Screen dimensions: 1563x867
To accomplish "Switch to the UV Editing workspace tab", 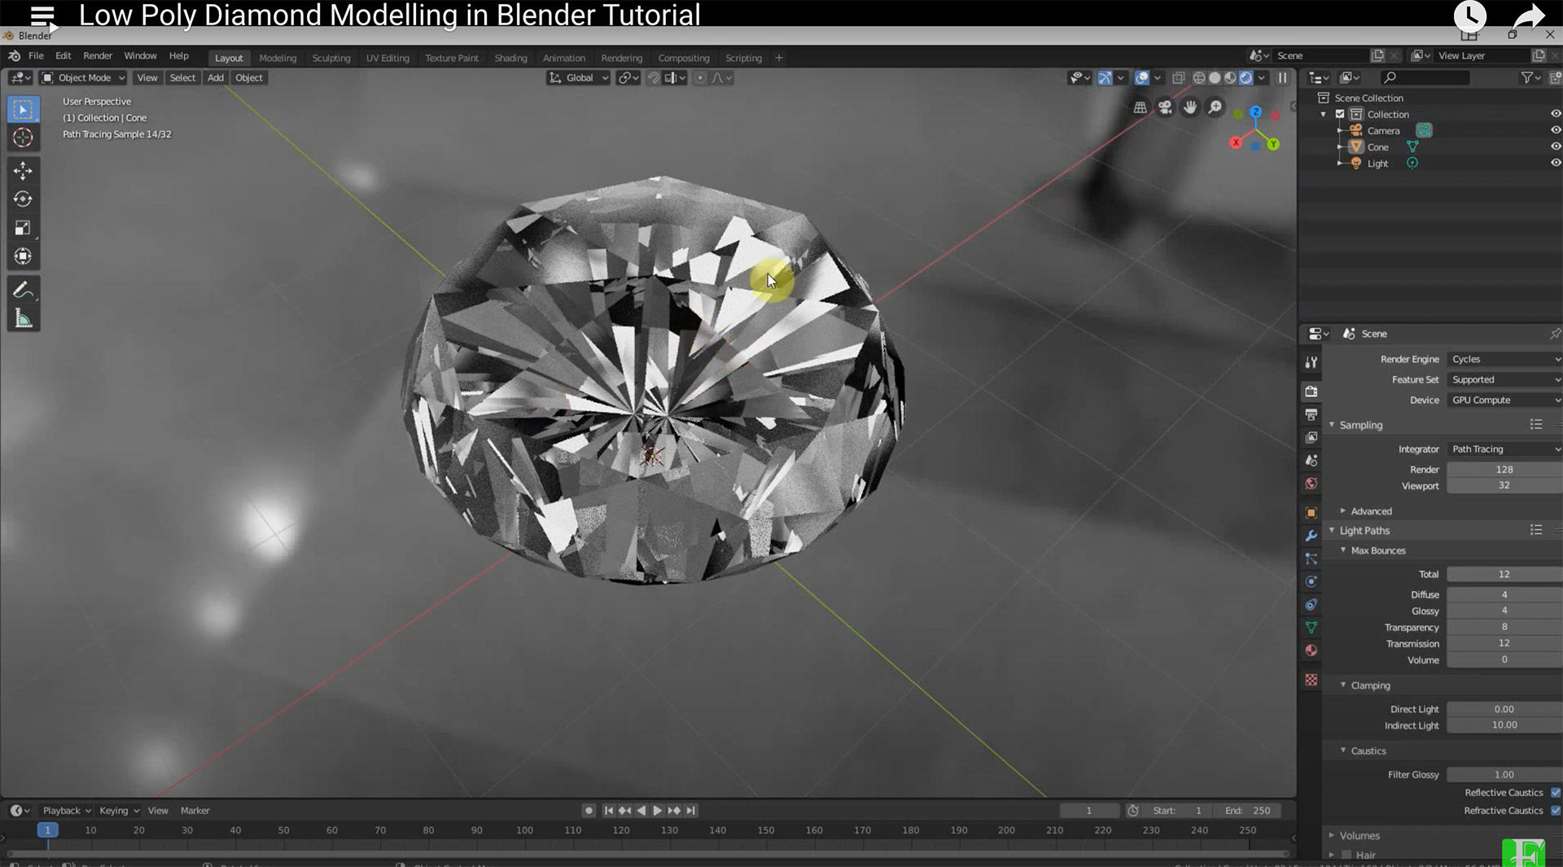I will pos(387,58).
